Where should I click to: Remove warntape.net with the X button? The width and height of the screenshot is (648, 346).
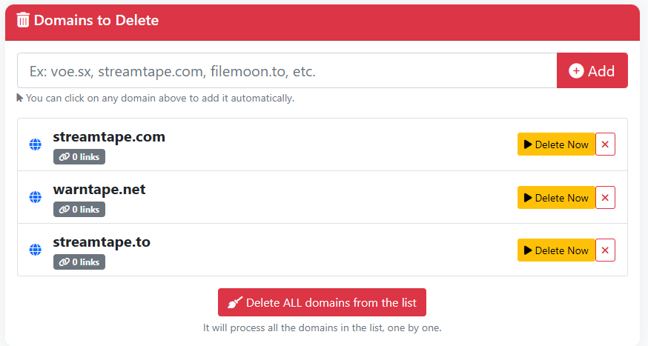click(x=605, y=197)
